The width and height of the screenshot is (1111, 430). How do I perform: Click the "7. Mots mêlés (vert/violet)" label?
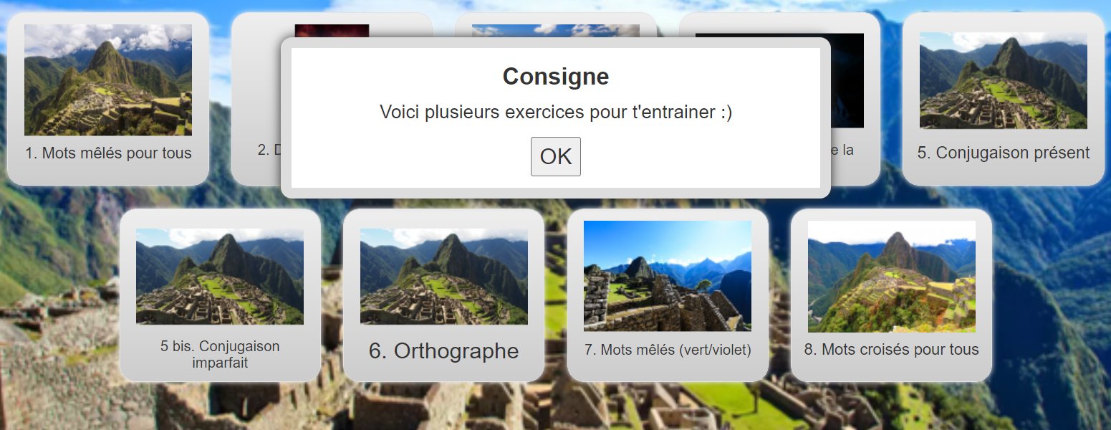click(668, 350)
